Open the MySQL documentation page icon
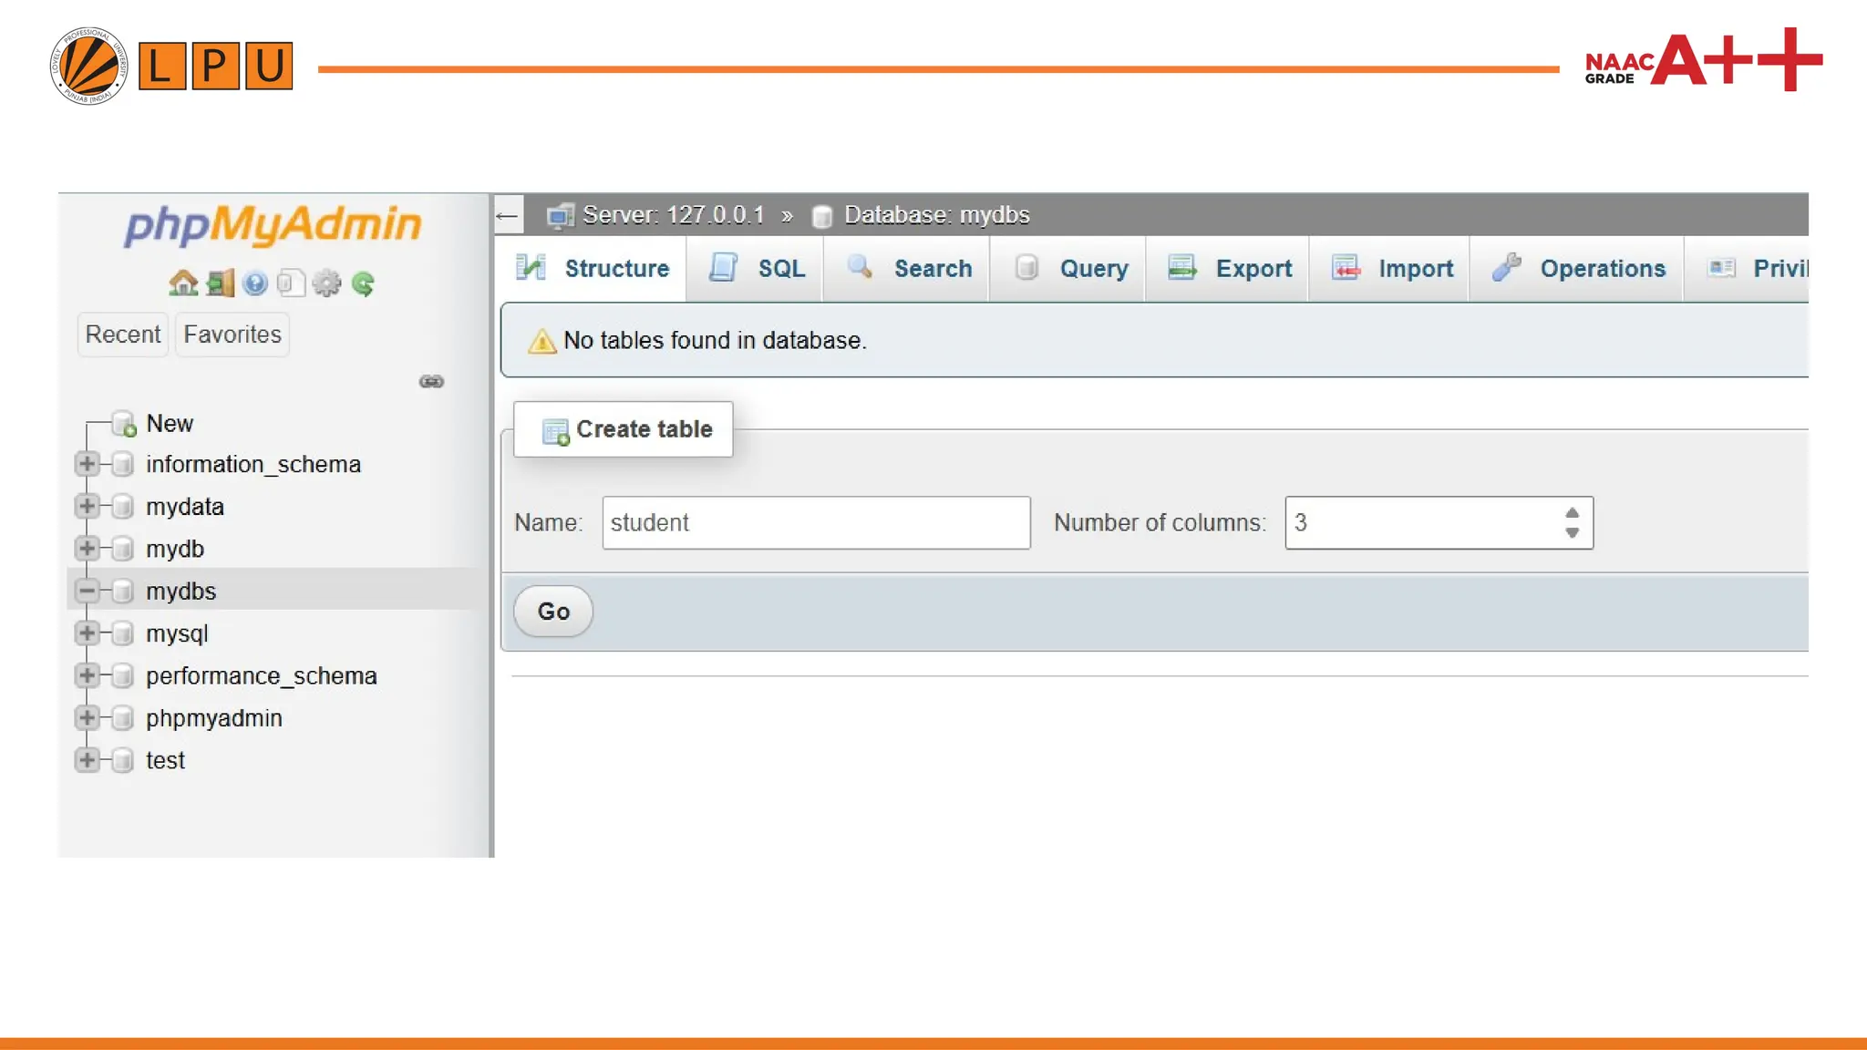 point(290,283)
